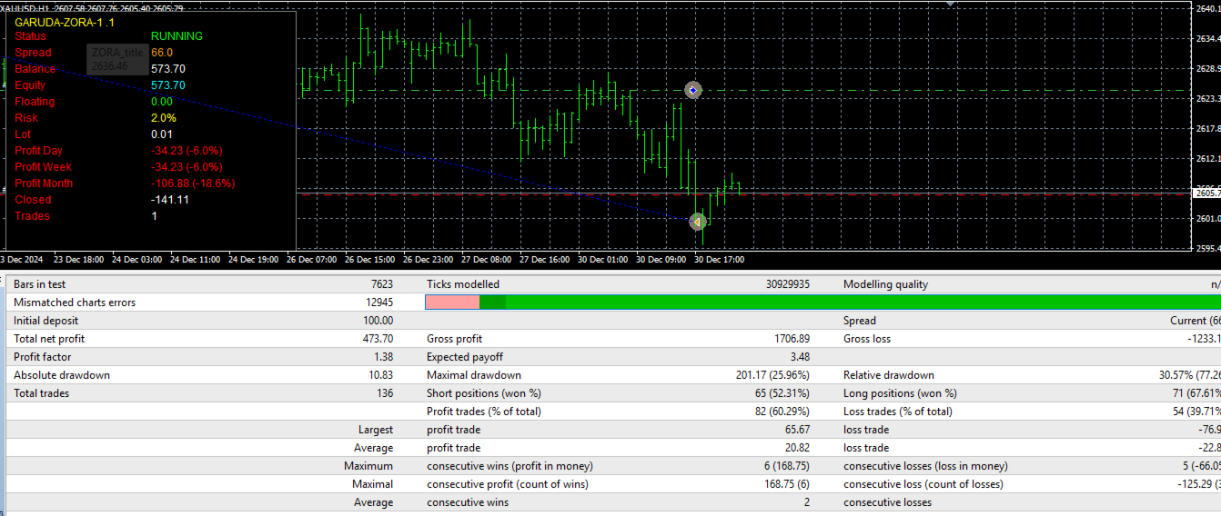
Task: Click the average profit trade value 20.82
Action: 797,448
